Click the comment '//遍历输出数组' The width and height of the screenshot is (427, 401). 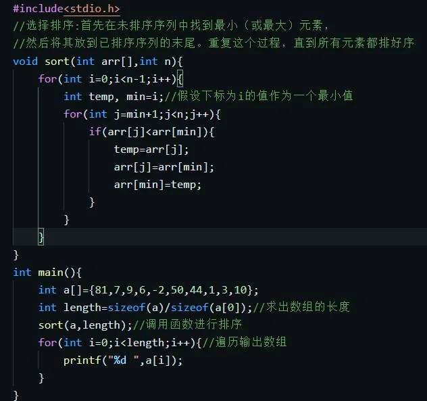pyautogui.click(x=245, y=342)
